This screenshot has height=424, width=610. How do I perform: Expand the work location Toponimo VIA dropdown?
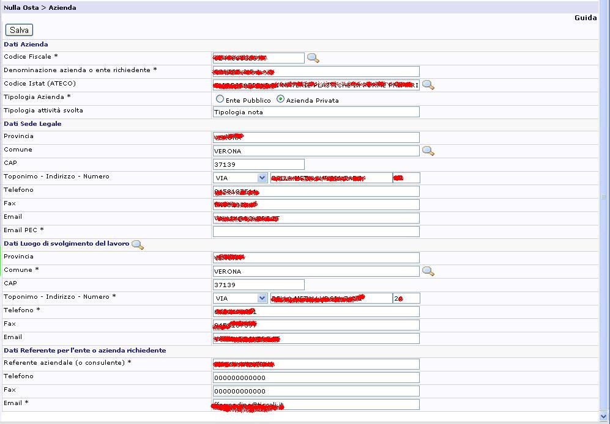(x=262, y=298)
